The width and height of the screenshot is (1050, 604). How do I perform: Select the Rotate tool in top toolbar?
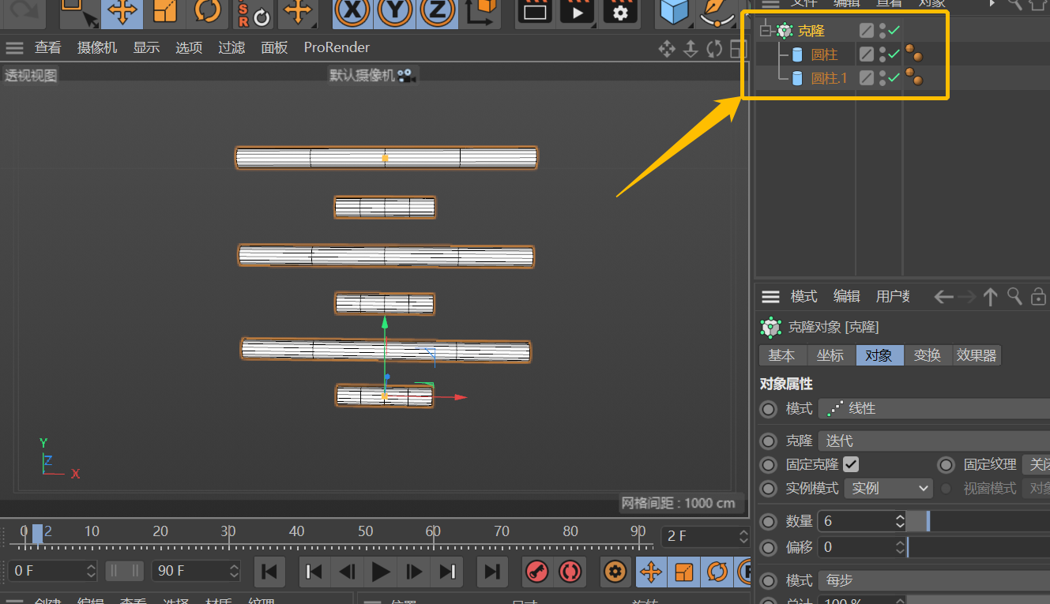[x=207, y=12]
